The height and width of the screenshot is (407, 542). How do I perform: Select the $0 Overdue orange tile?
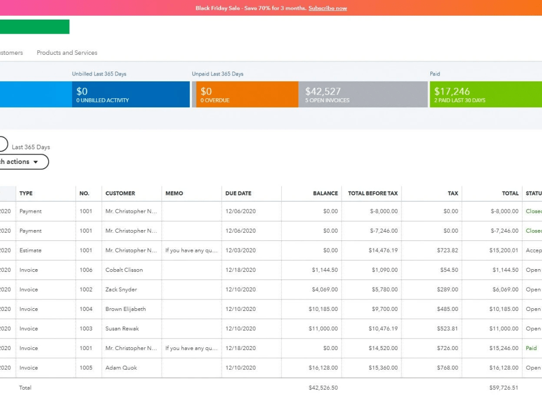click(x=247, y=94)
